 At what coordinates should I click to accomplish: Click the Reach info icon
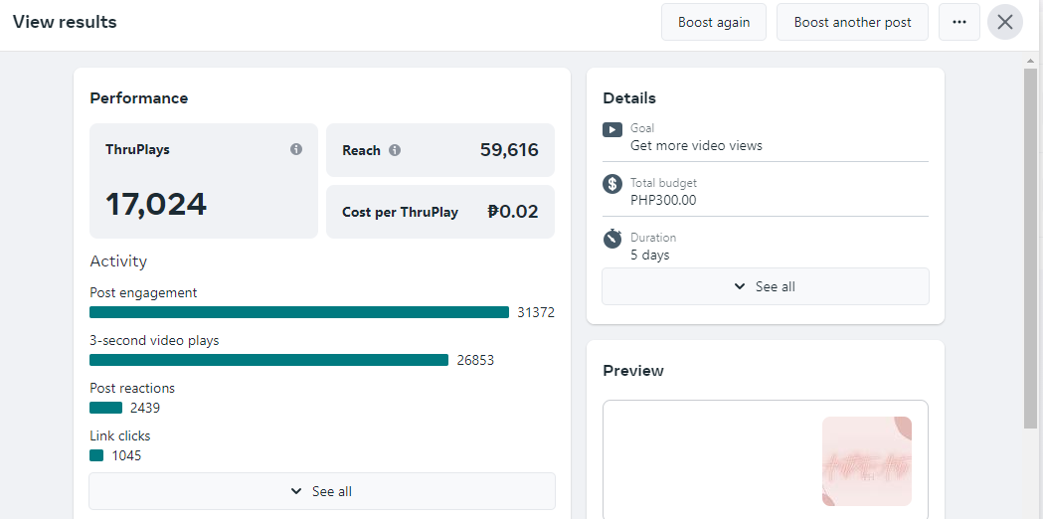pyautogui.click(x=395, y=150)
